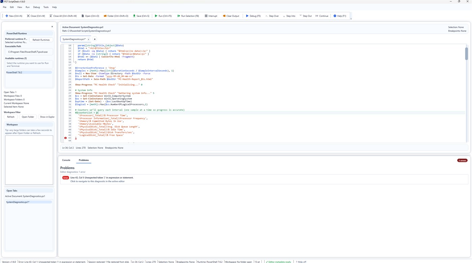Switch to the Problems tab
Image resolution: width=472 pixels, height=263 pixels.
[x=84, y=160]
